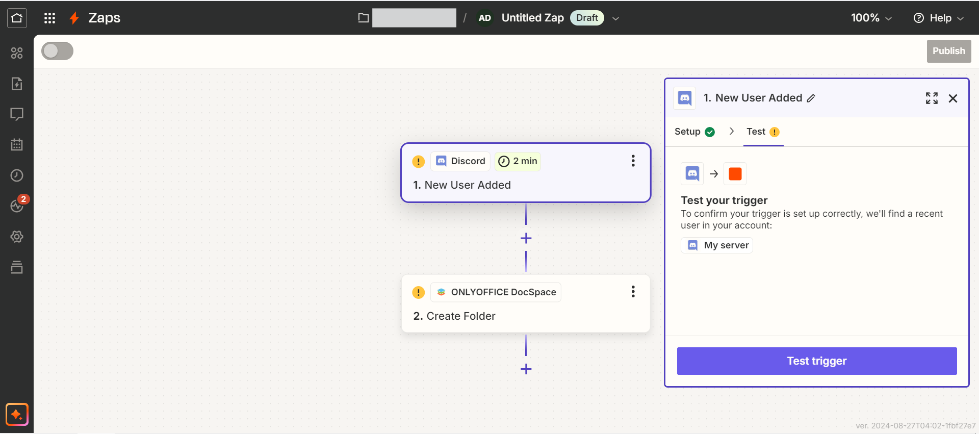This screenshot has height=434, width=979.
Task: Click the AD owner avatar
Action: click(484, 18)
